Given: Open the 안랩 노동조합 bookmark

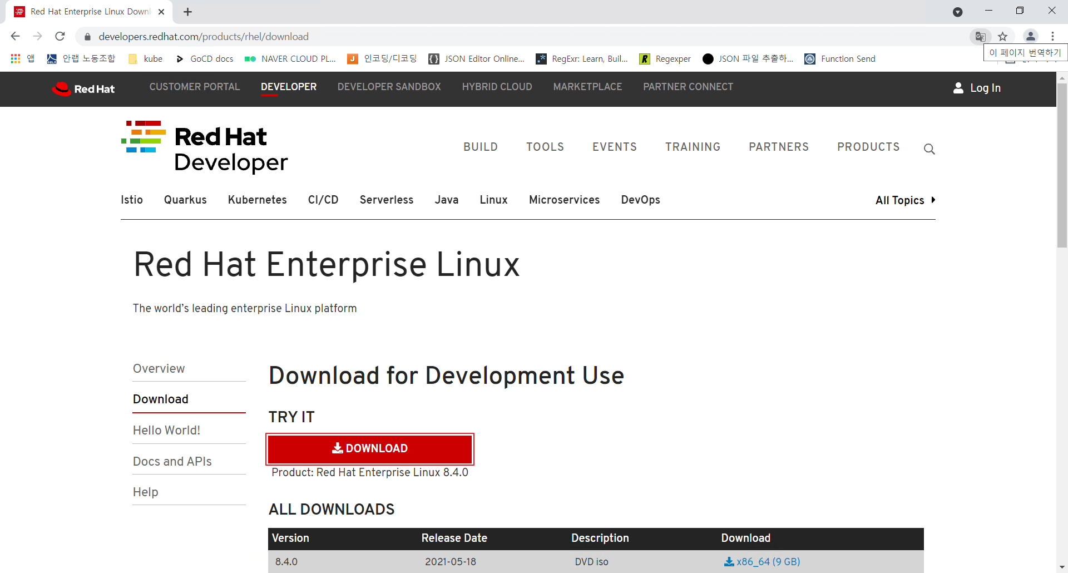Looking at the screenshot, I should (81, 58).
